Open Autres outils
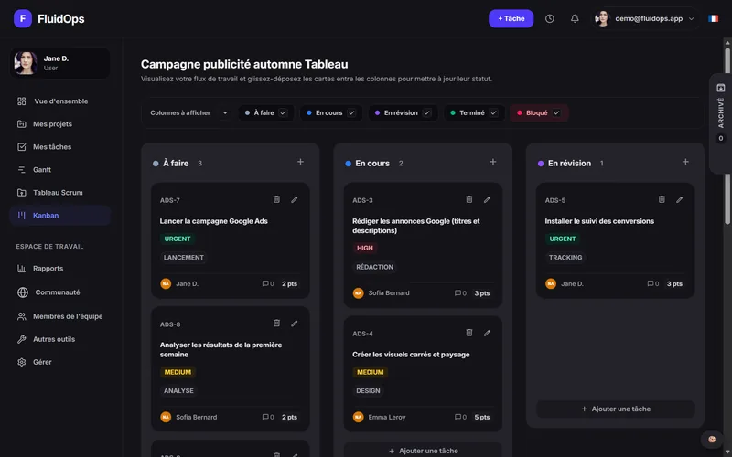732x457 pixels. point(59,339)
